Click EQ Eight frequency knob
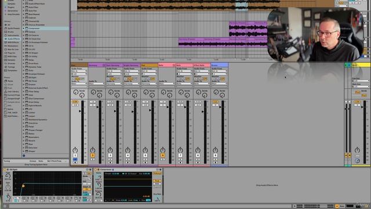The height and width of the screenshot is (209, 371). point(8,176)
